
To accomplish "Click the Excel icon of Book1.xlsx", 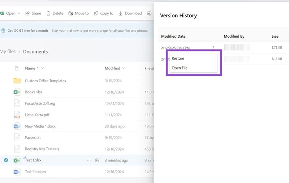I will [x=17, y=92].
